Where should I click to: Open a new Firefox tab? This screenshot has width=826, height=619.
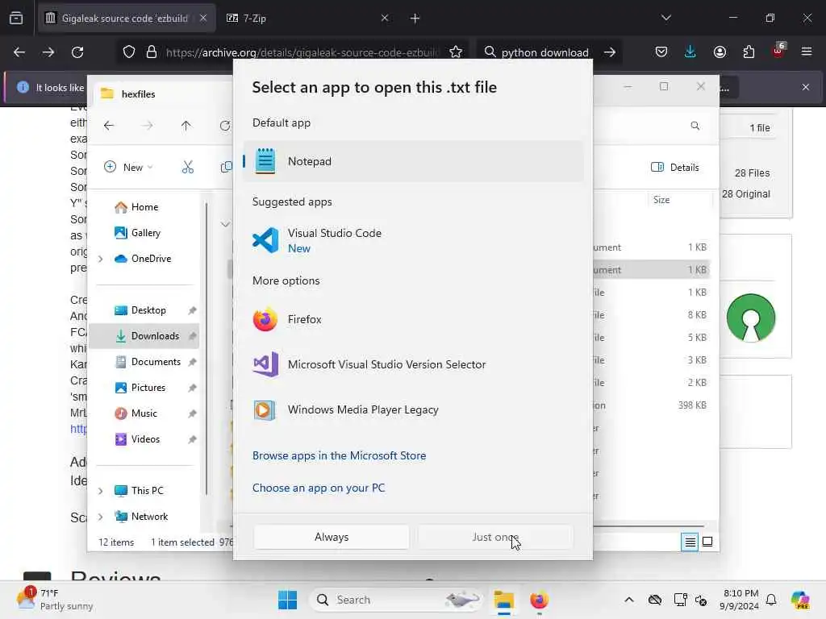(415, 19)
